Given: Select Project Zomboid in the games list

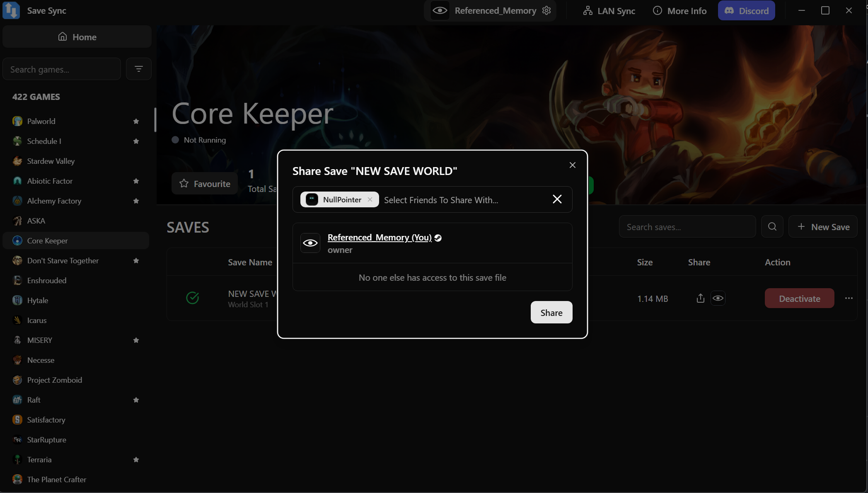Looking at the screenshot, I should pyautogui.click(x=76, y=380).
